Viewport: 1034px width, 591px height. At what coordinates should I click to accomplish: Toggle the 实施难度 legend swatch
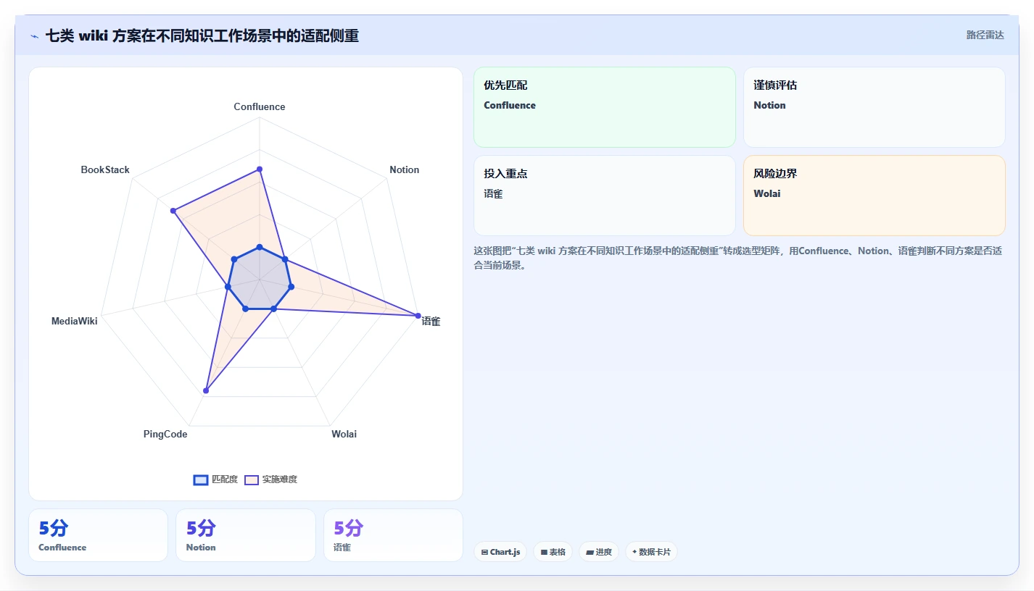point(252,479)
